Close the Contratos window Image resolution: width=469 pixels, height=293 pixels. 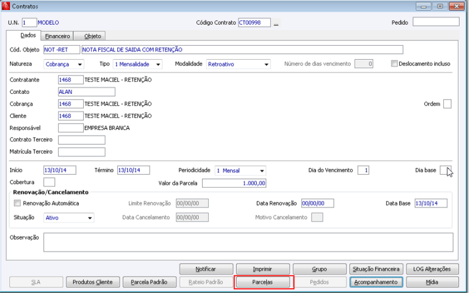click(x=457, y=6)
